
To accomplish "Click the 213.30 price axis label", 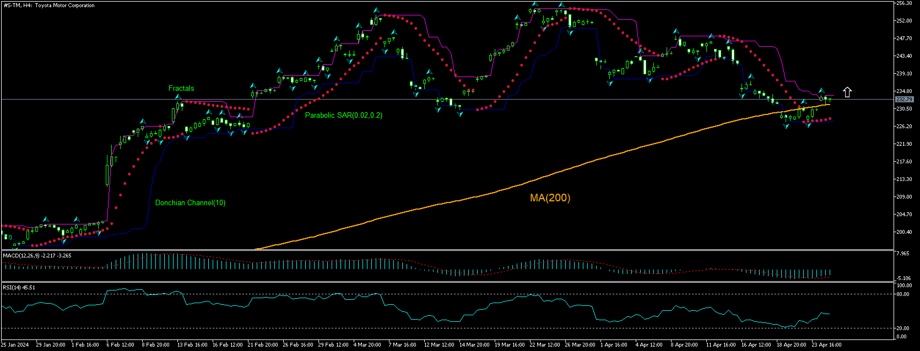I will click(904, 179).
